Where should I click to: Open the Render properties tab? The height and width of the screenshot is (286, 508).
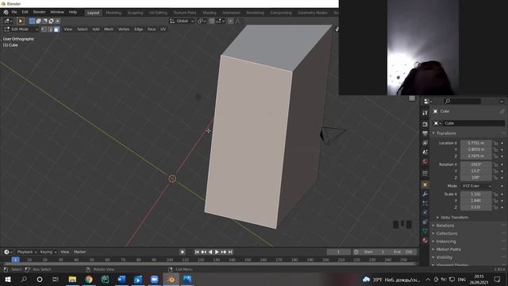(425, 124)
